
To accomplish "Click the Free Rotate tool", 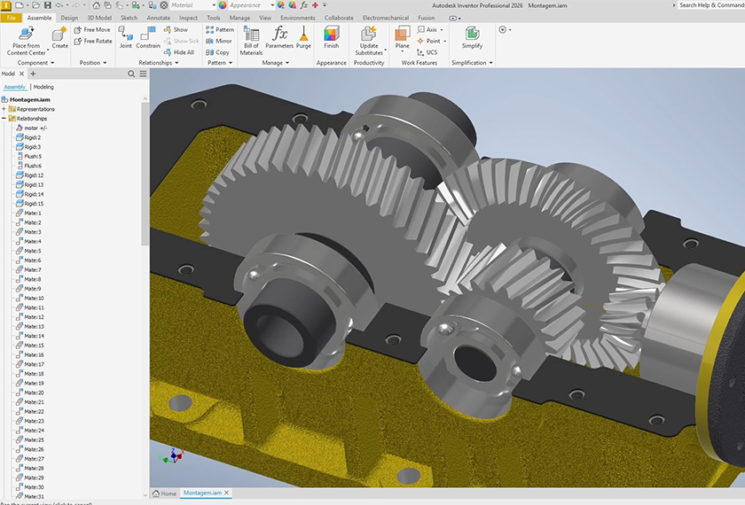I will pos(92,41).
